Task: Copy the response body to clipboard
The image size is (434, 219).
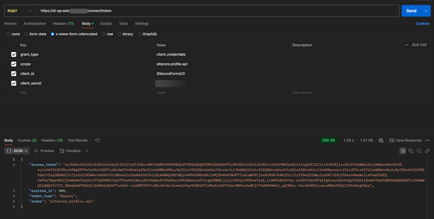Action: [411, 151]
